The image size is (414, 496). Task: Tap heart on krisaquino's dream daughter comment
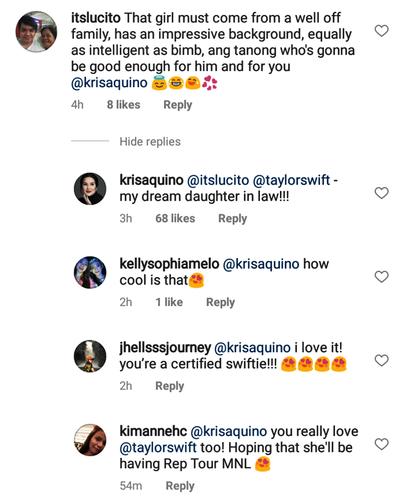(x=381, y=193)
